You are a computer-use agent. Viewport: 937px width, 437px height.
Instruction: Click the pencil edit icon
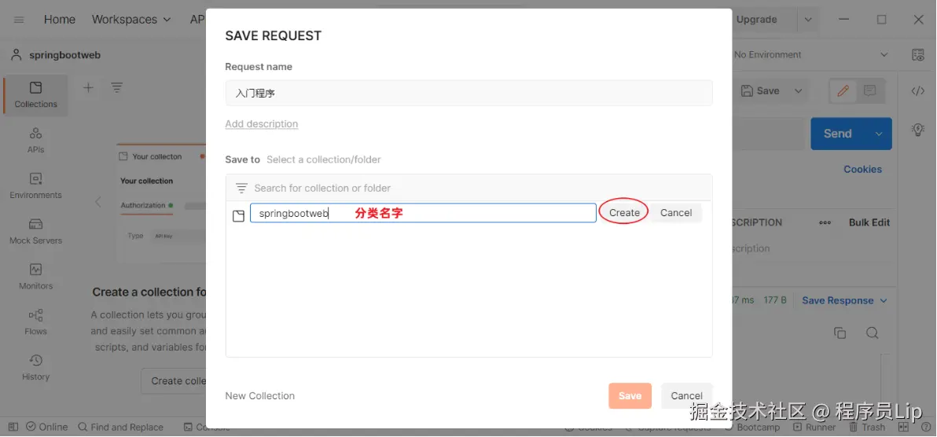843,91
